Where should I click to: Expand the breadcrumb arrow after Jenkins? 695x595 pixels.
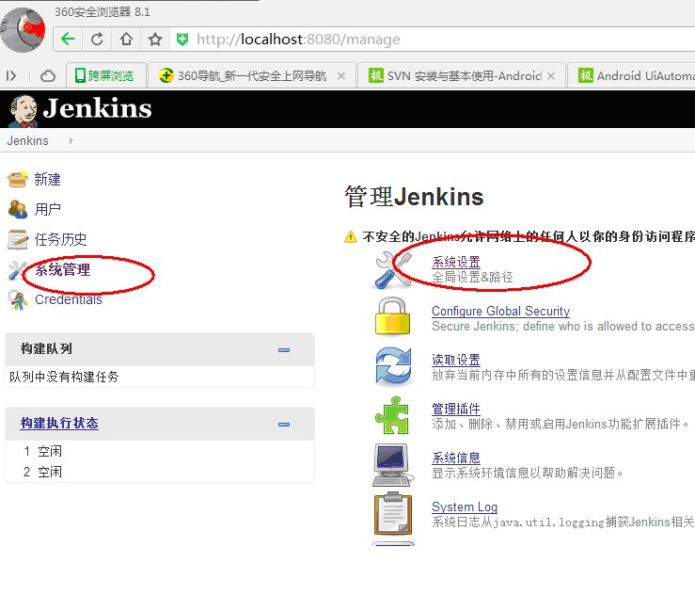tap(71, 140)
